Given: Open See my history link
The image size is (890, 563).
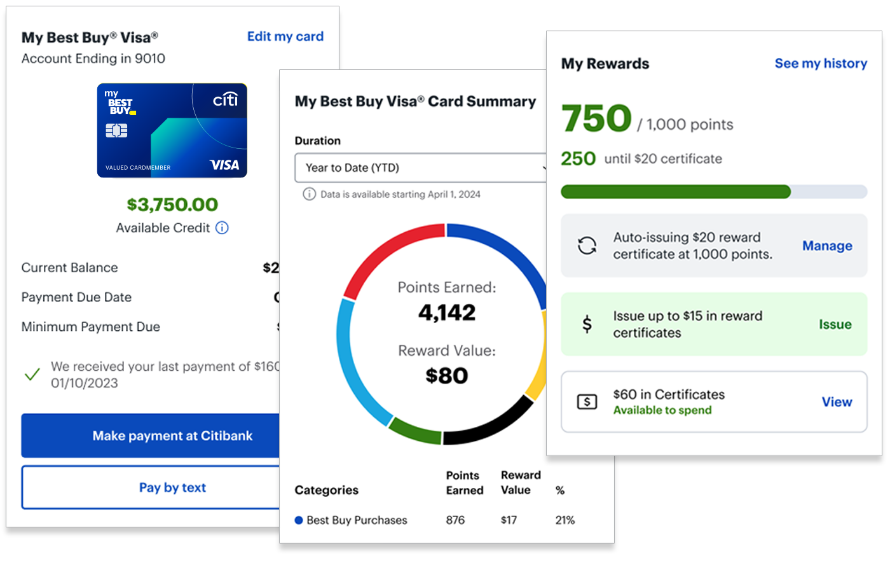Looking at the screenshot, I should [x=821, y=63].
